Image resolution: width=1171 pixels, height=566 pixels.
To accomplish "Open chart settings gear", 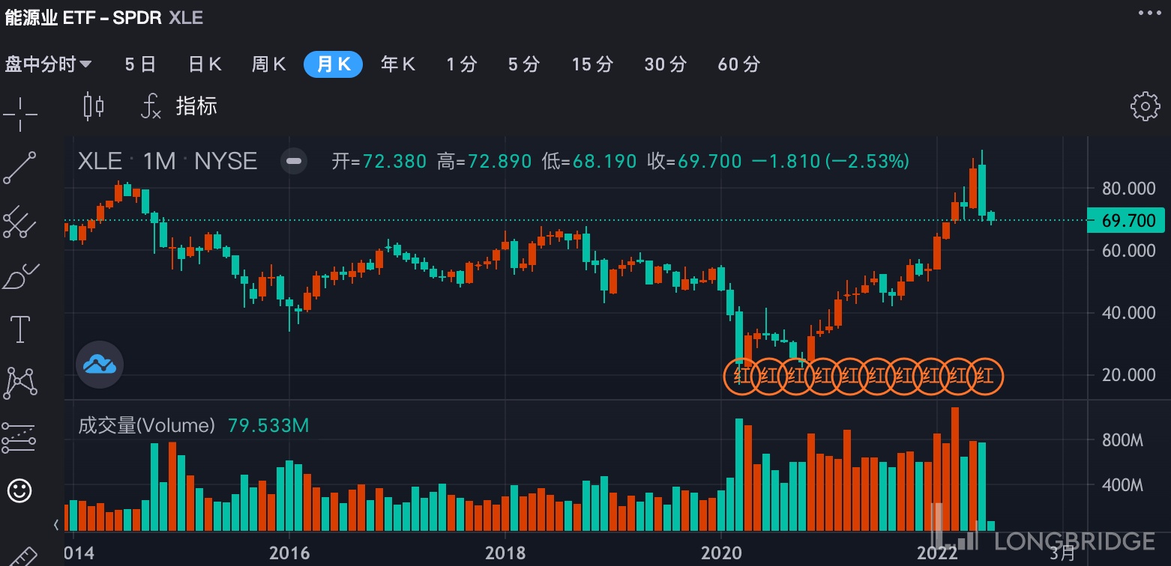I will [1145, 106].
